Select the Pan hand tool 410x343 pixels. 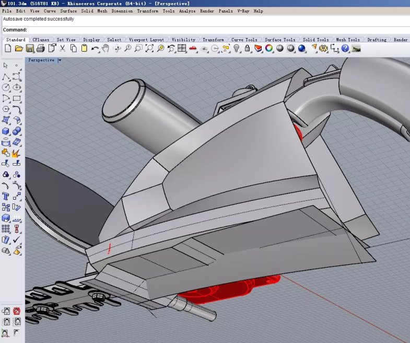pyautogui.click(x=106, y=49)
